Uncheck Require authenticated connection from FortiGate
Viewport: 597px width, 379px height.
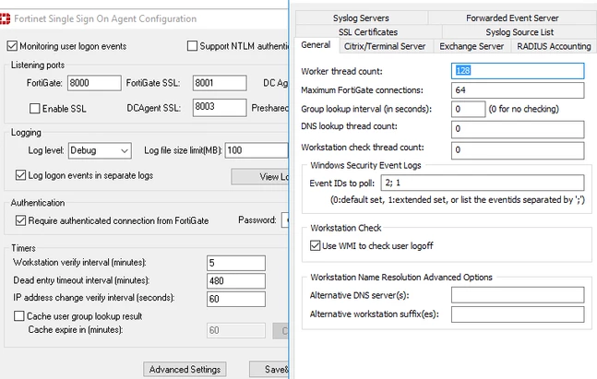20,220
